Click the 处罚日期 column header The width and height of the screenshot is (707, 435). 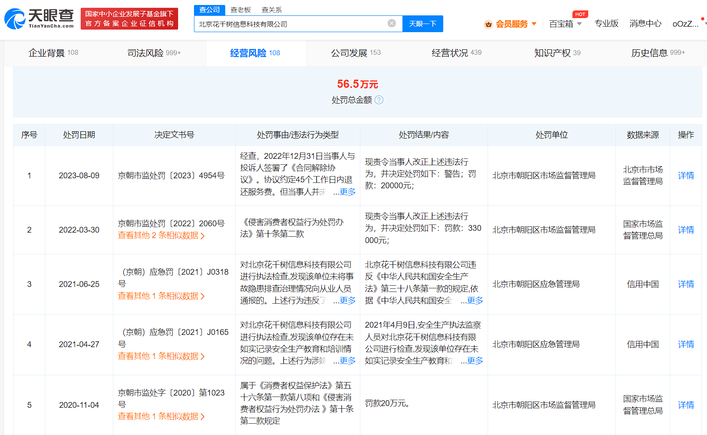79,135
